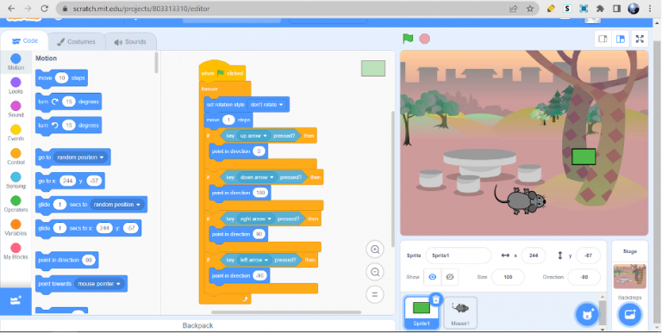The height and width of the screenshot is (333, 662).
Task: Switch to small stage layout
Action: click(x=603, y=40)
